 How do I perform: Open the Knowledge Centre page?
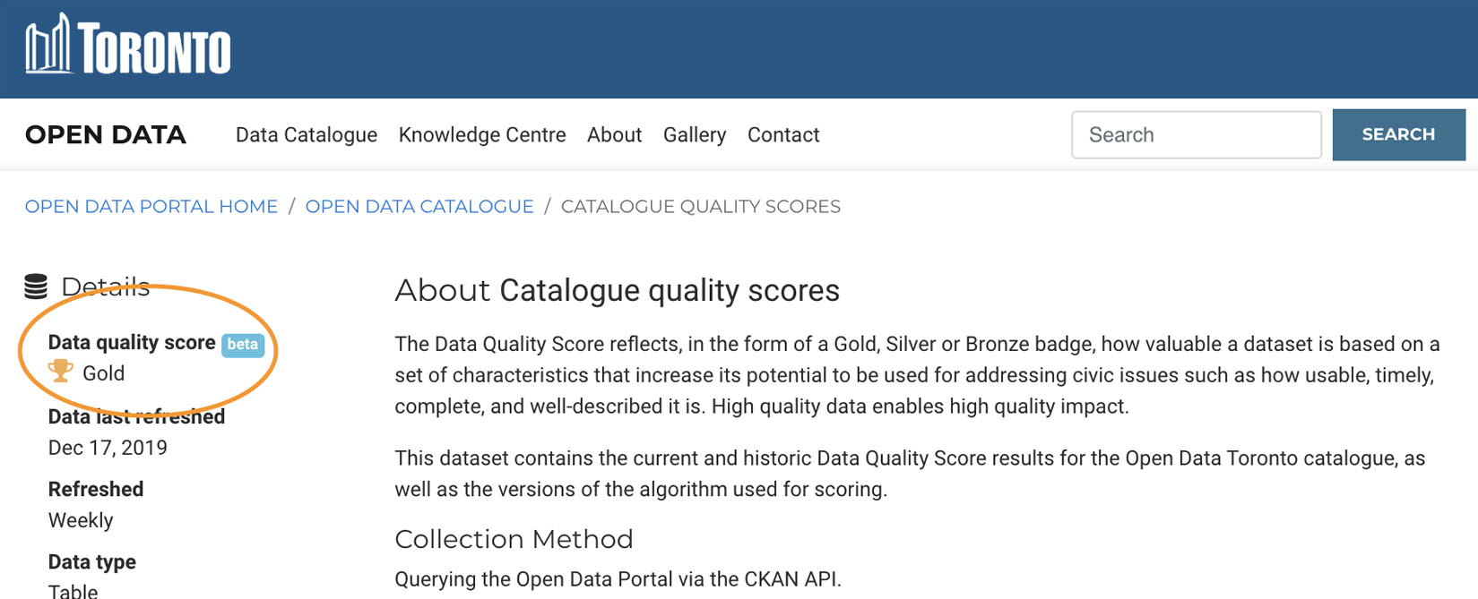482,134
